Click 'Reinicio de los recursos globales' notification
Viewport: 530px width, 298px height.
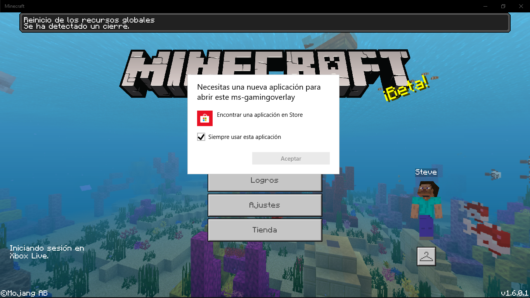click(265, 23)
